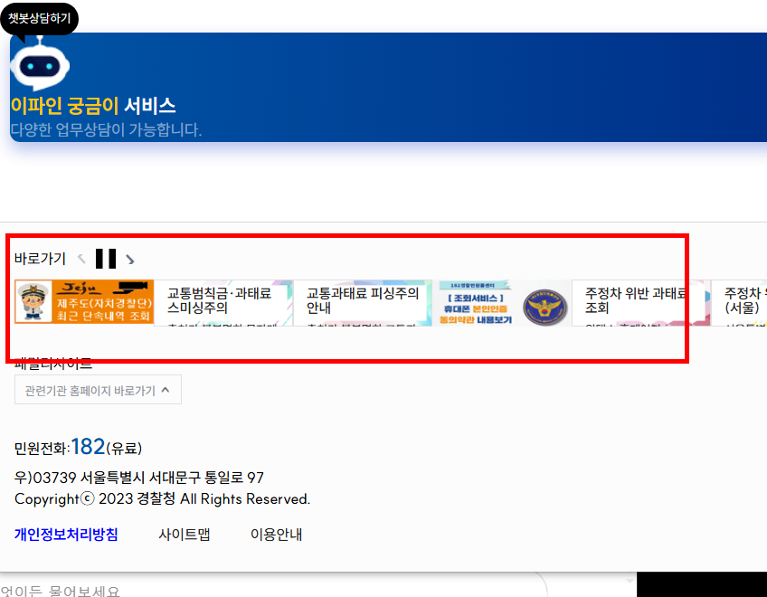Open the 개인정보처리방침 privacy policy link
Screen dimensions: 767x597
[66, 535]
